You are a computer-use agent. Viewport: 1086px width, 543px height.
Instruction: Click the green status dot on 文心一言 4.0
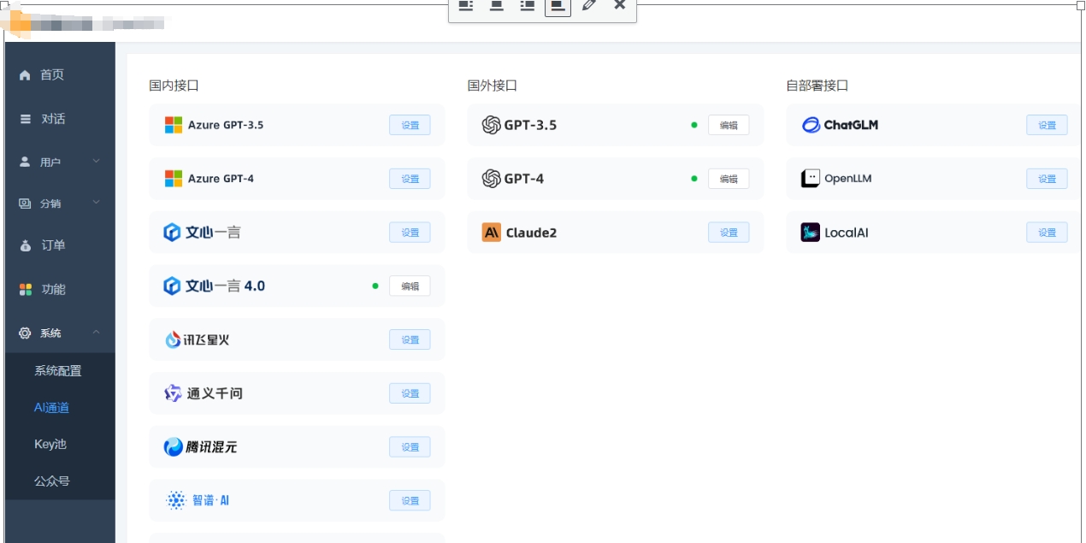pos(375,286)
